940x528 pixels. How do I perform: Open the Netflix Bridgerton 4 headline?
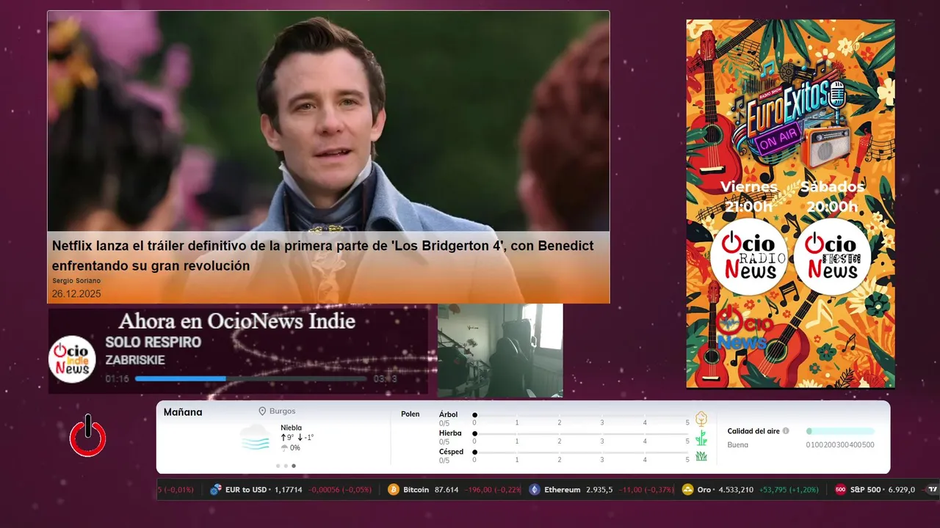coord(322,256)
